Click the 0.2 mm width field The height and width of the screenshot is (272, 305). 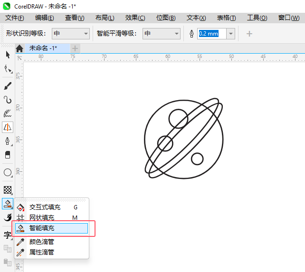click(x=211, y=34)
